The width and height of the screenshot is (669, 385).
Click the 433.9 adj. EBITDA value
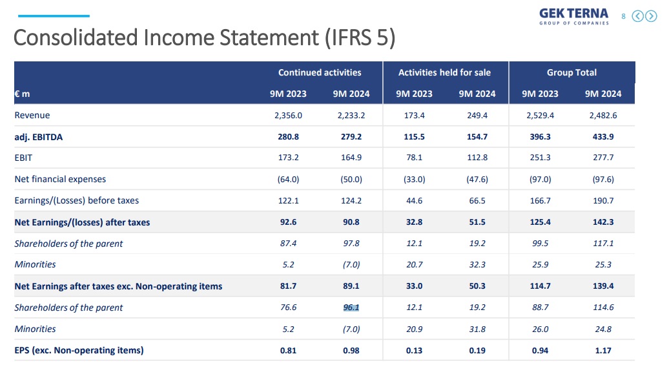pos(603,137)
